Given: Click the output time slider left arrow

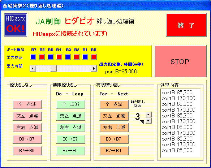Looking at the screenshot, I should point(33,68).
